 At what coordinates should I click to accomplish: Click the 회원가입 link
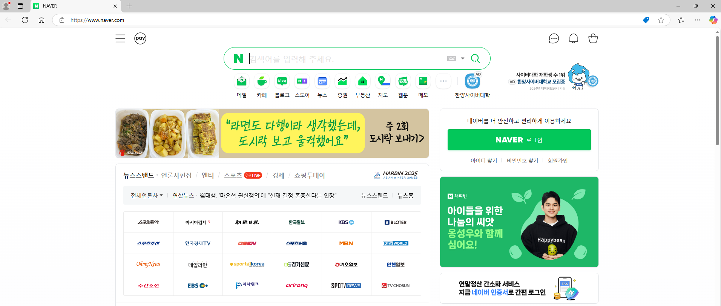(x=558, y=161)
